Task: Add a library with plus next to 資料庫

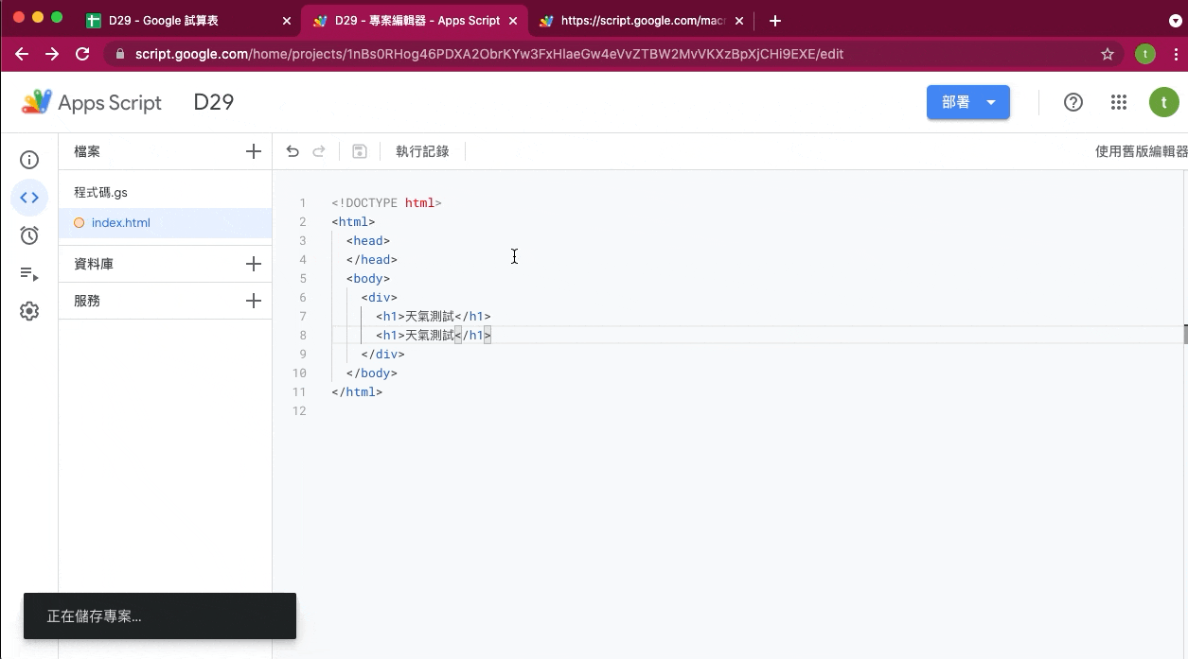Action: tap(253, 264)
